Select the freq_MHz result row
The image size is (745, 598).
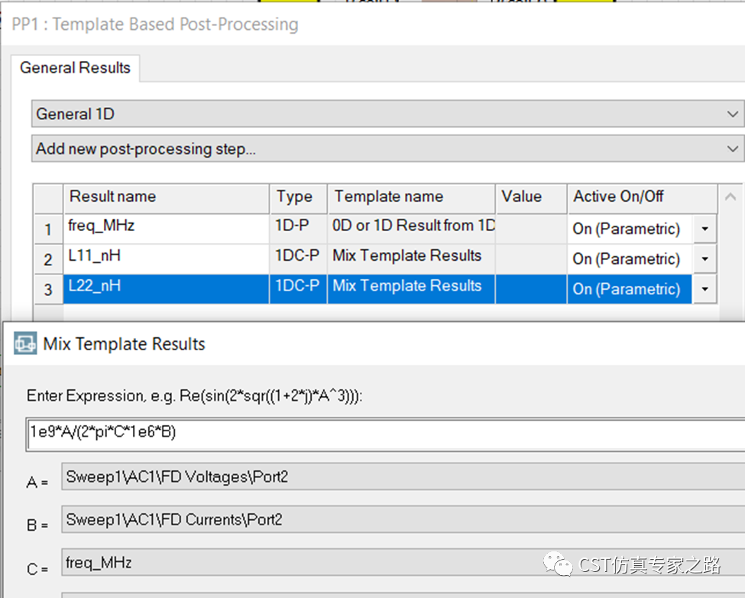pyautogui.click(x=376, y=229)
